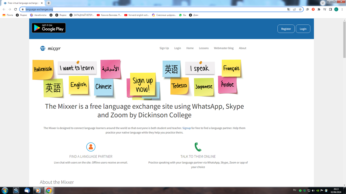Open the About menu item
Image resolution: width=346 pixels, height=194 pixels.
point(242,48)
